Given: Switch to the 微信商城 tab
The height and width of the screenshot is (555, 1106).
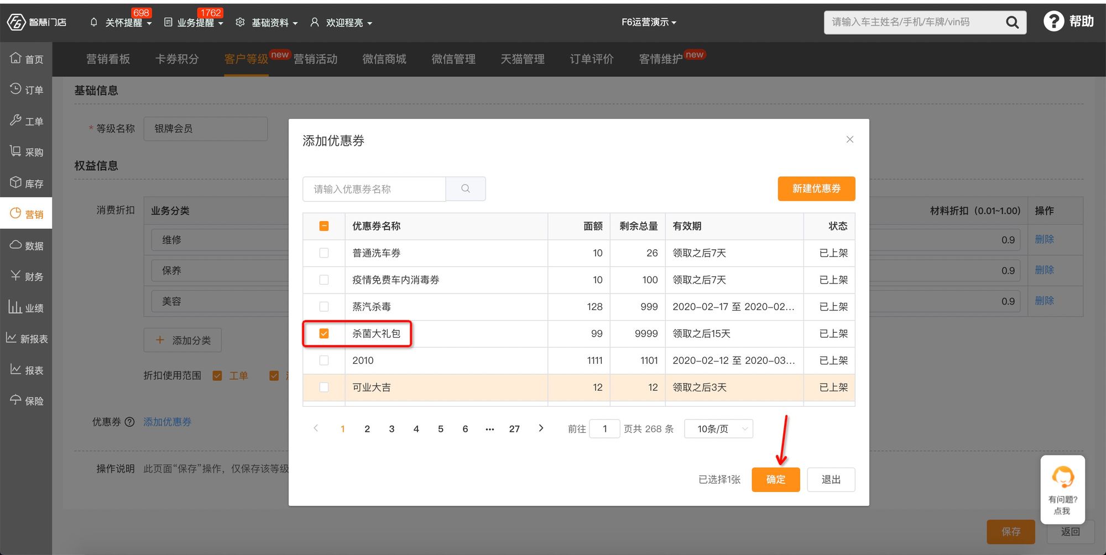Looking at the screenshot, I should 384,59.
